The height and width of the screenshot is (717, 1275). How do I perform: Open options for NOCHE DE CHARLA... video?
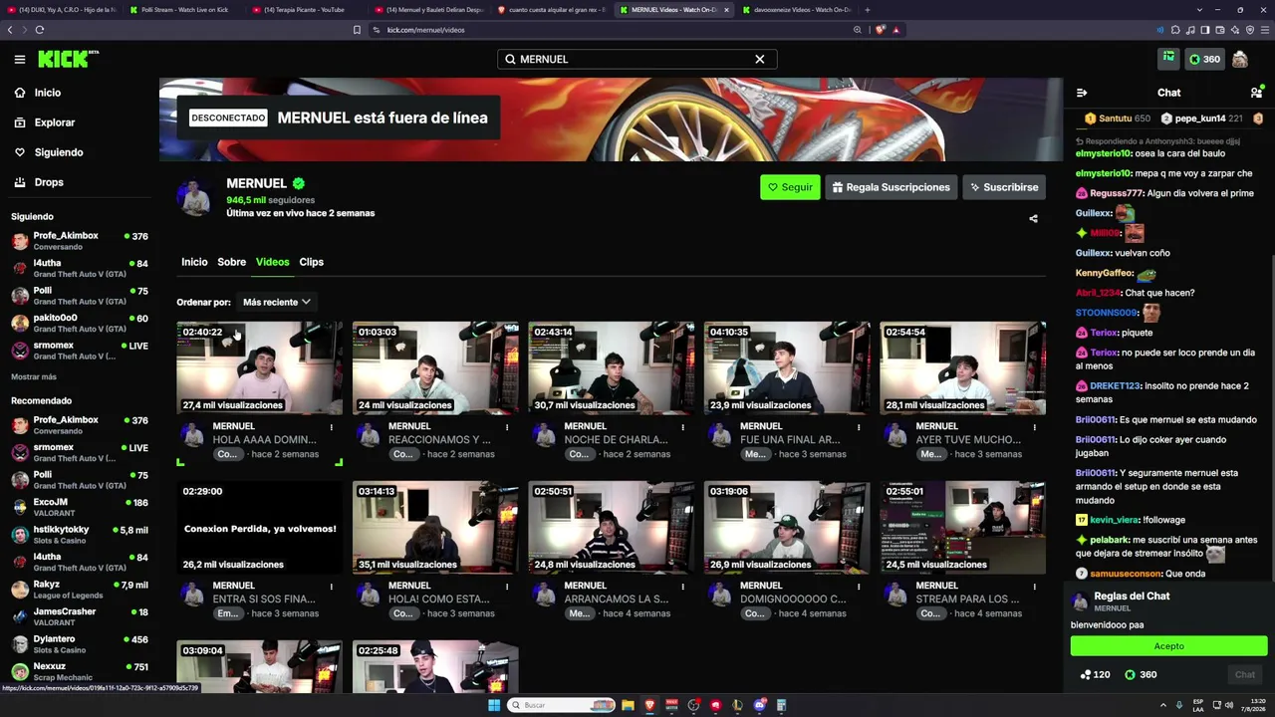point(682,427)
